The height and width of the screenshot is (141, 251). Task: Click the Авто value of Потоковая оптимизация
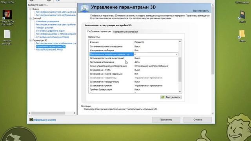tap(137, 62)
